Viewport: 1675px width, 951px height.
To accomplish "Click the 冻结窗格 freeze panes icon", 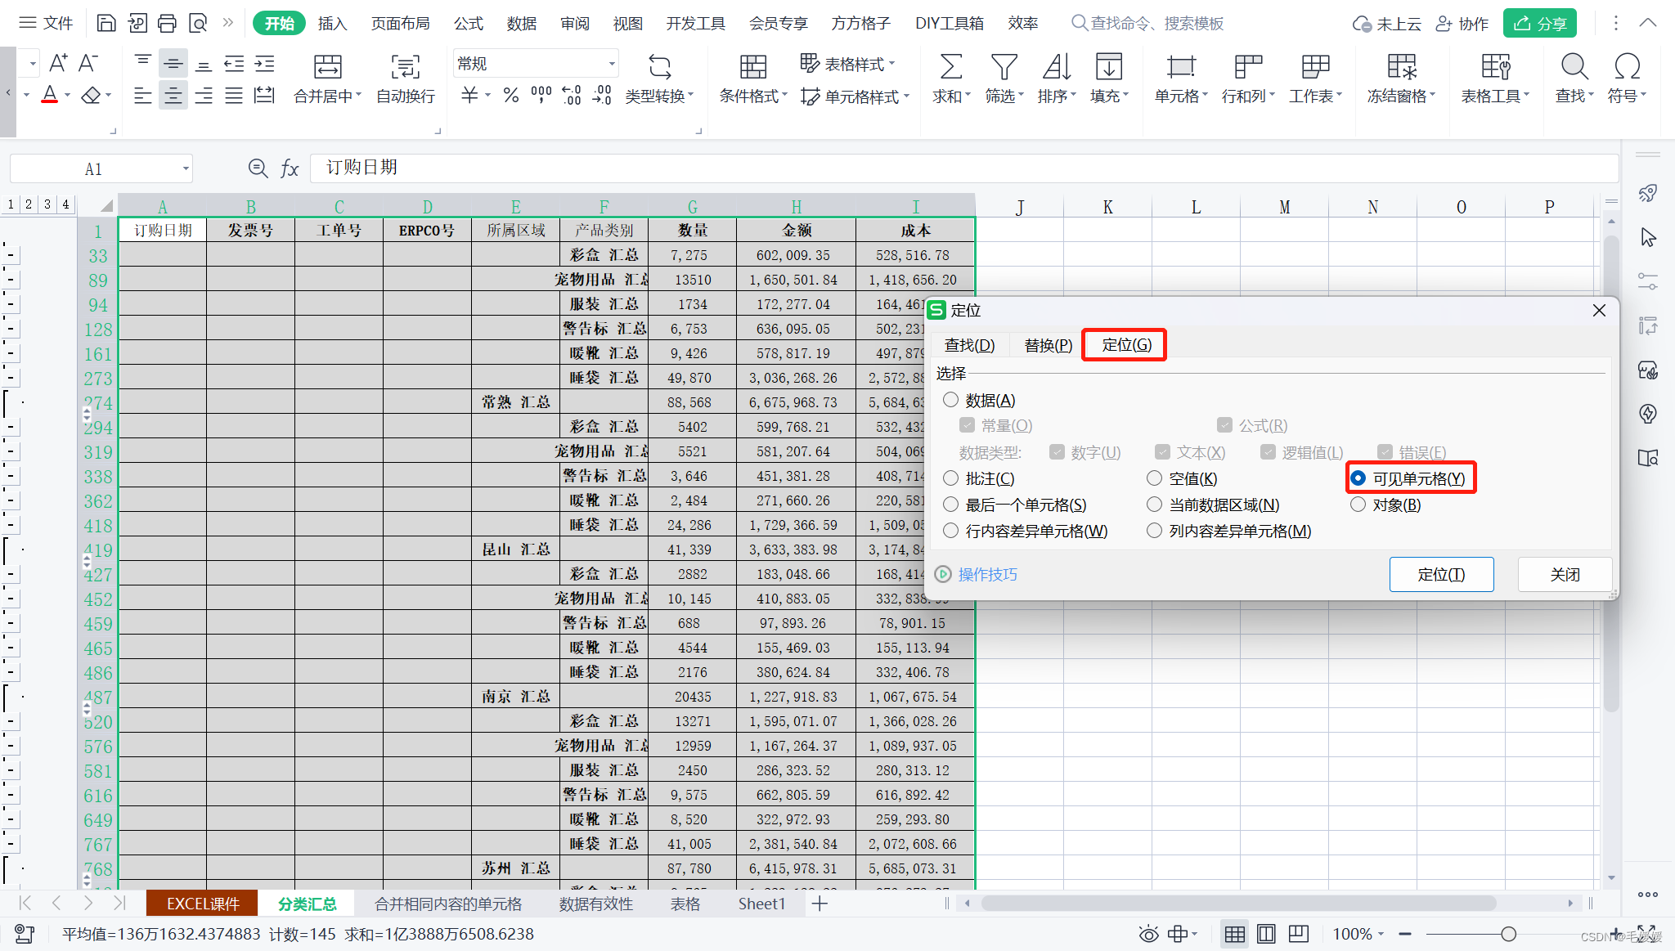I will tap(1401, 66).
